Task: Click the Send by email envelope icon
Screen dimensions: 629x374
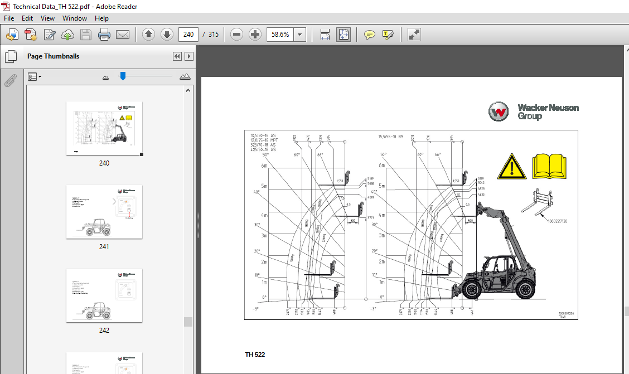Action: pyautogui.click(x=122, y=35)
